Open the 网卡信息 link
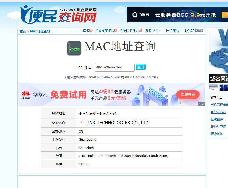Image resolution: width=228 pixels, height=188 pixels. click(172, 30)
